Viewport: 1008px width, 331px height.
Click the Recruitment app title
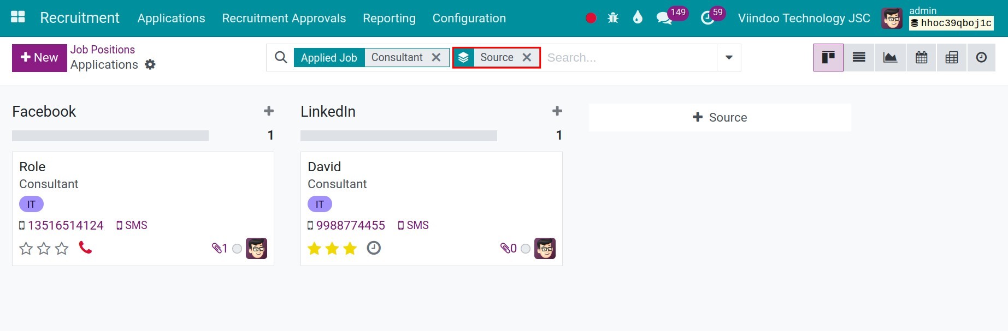80,17
